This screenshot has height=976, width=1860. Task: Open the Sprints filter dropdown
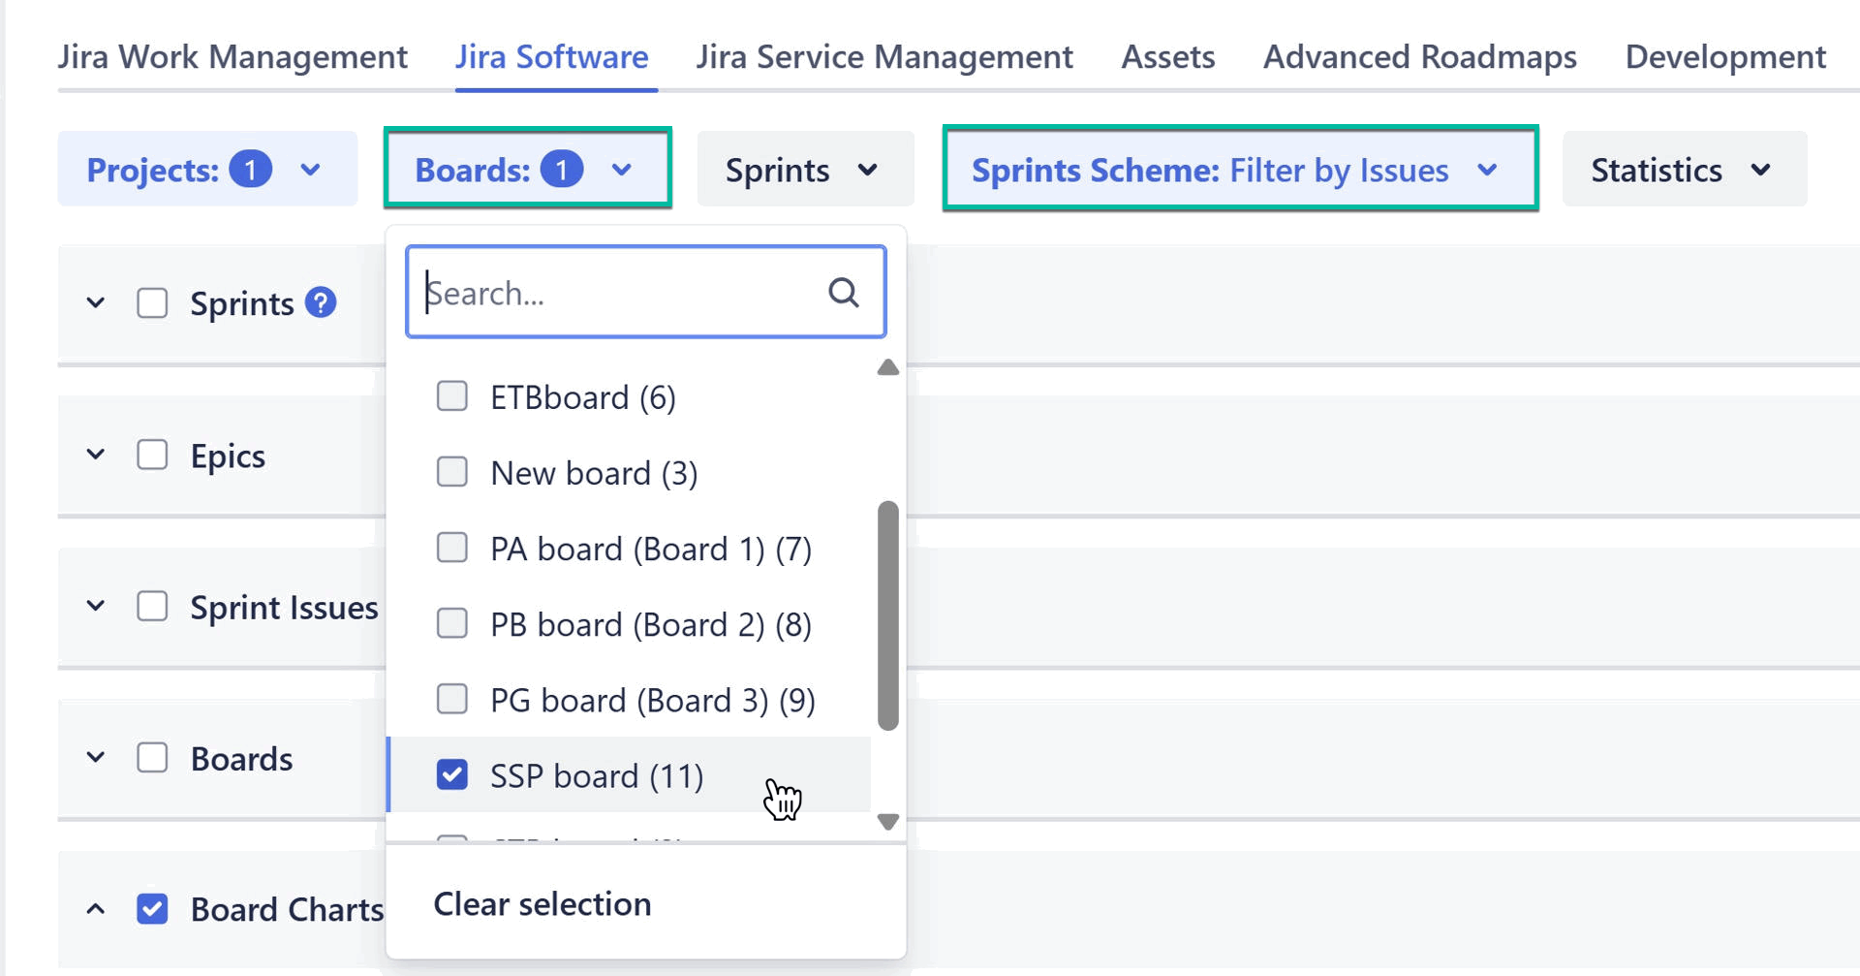(x=804, y=169)
